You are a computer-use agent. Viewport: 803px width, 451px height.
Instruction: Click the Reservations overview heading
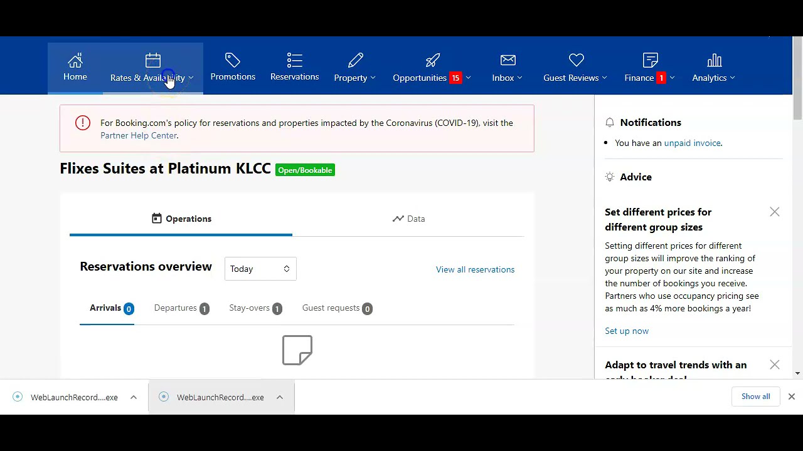[146, 267]
